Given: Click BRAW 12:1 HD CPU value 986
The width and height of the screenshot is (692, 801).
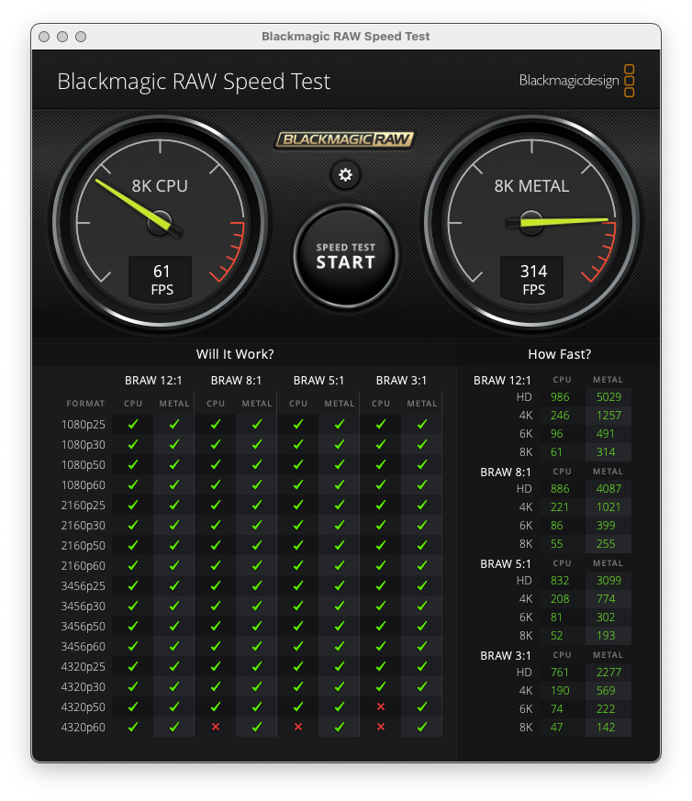Looking at the screenshot, I should tap(560, 397).
